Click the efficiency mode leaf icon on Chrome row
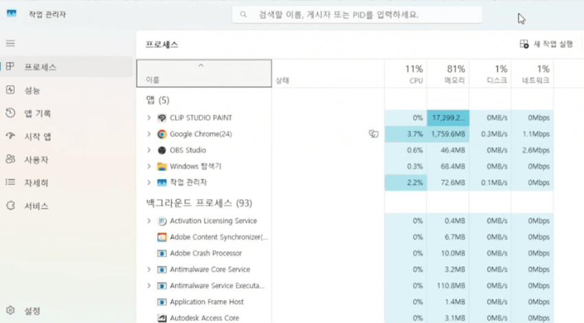Viewport: 584px width, 323px height. [x=374, y=134]
